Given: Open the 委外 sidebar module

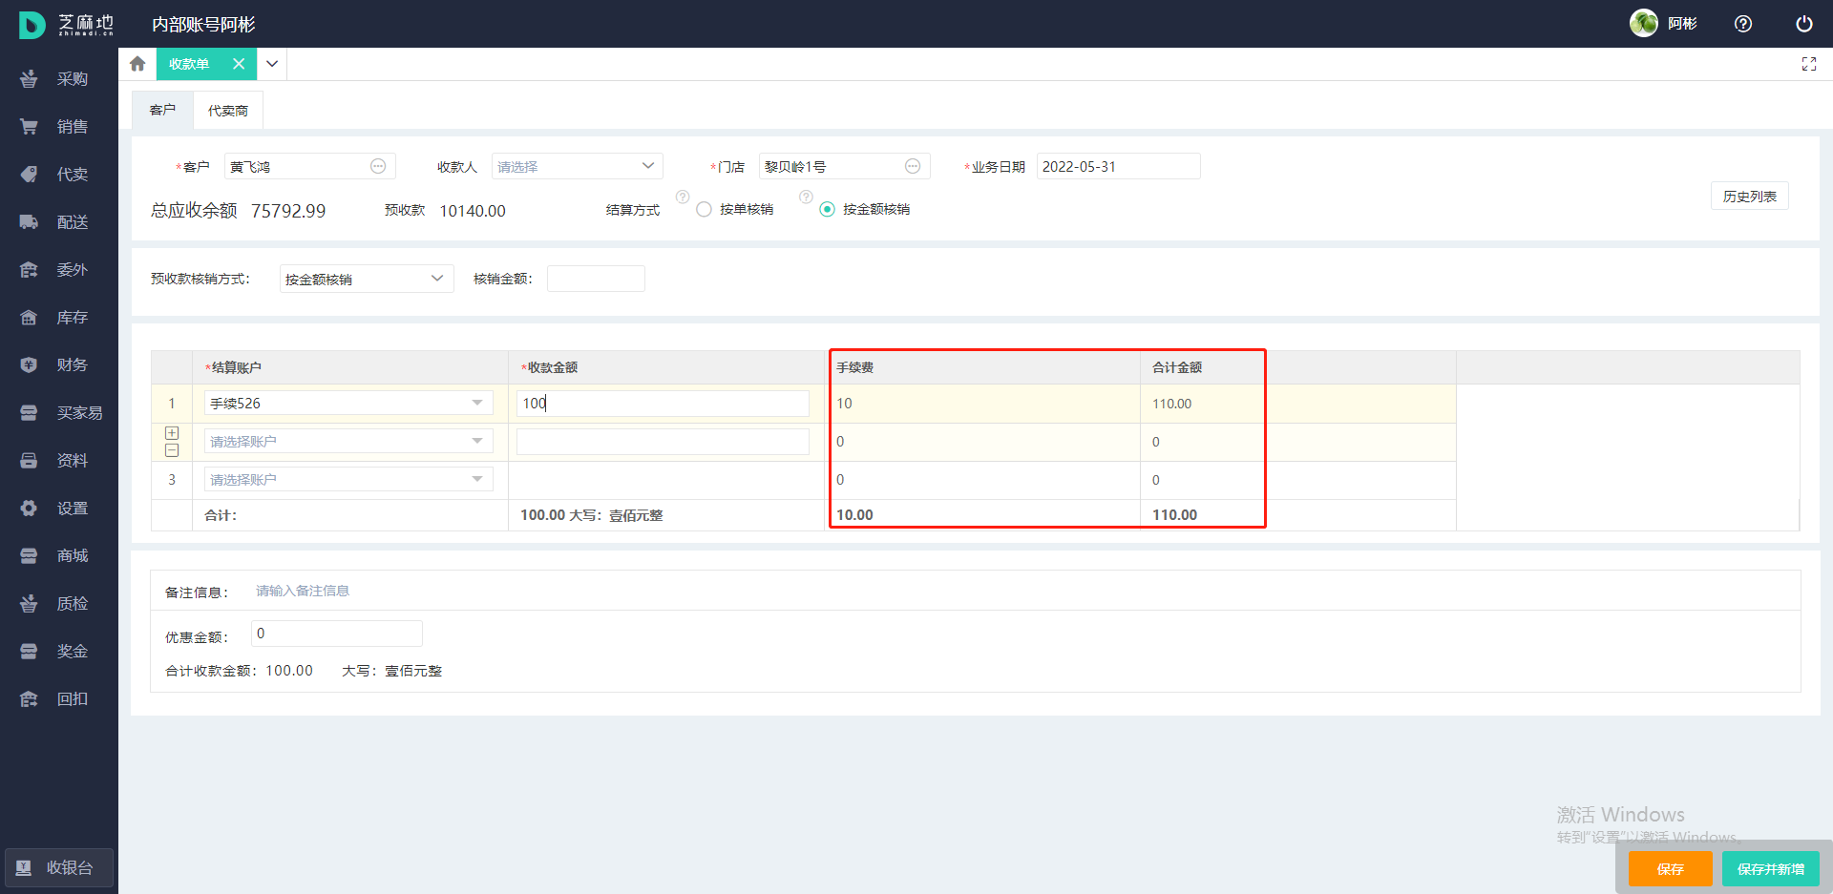Looking at the screenshot, I should pos(58,270).
